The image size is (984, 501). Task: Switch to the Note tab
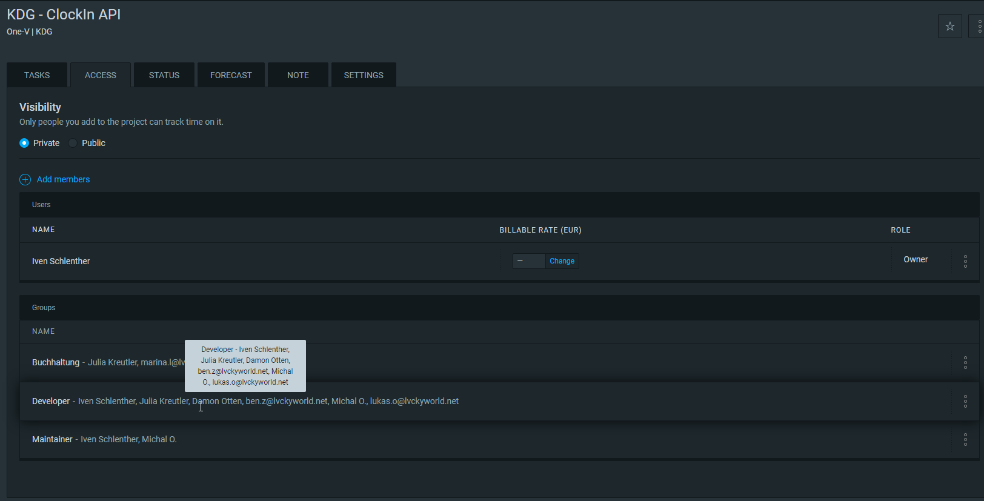tap(298, 75)
